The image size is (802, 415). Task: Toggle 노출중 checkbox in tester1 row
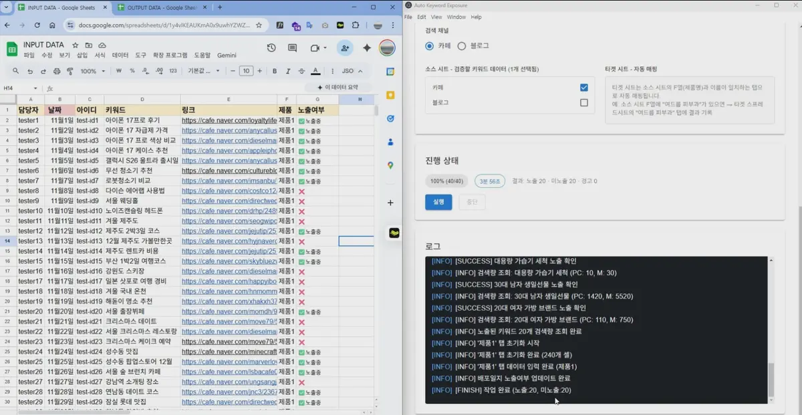tap(301, 121)
